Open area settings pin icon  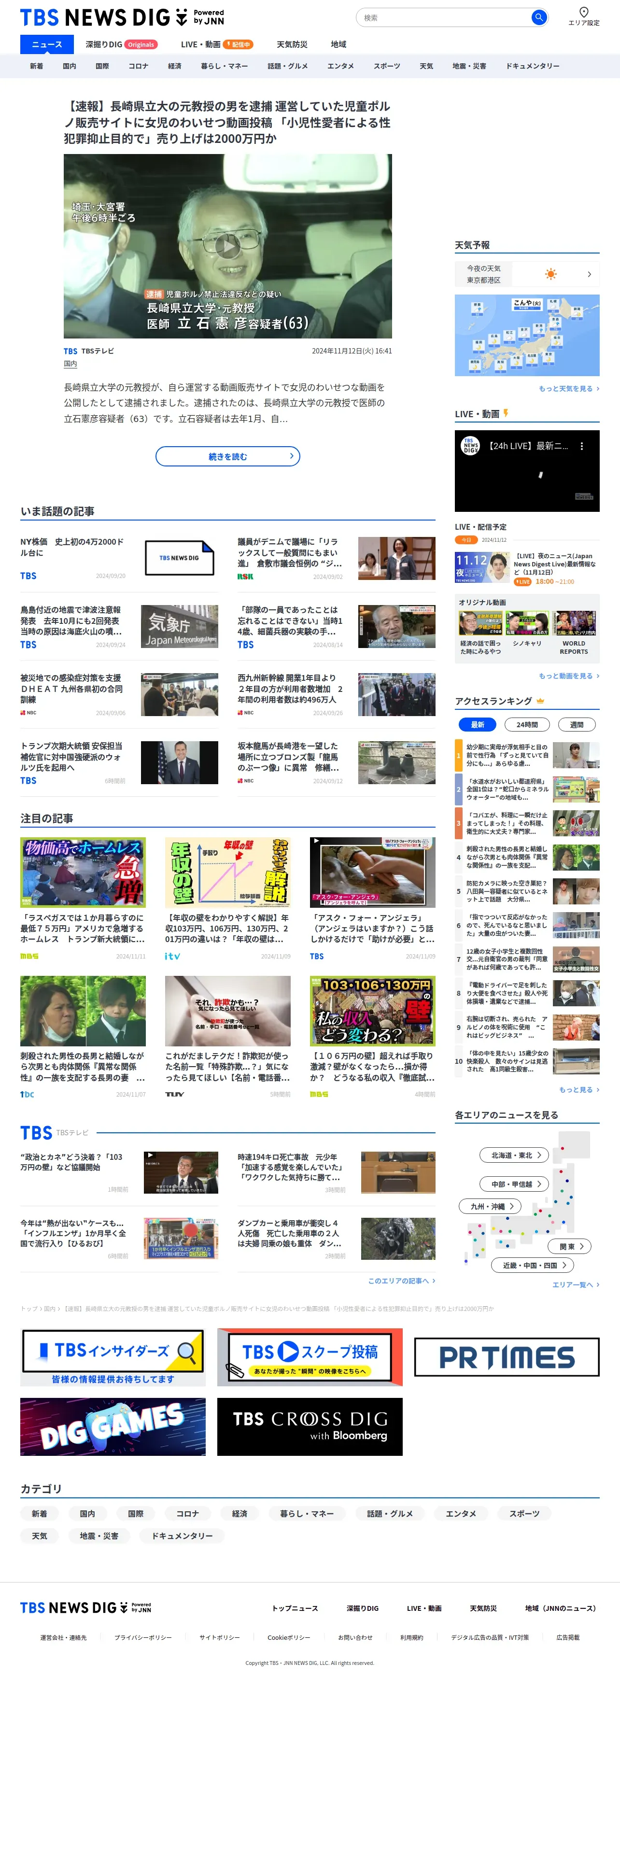pyautogui.click(x=583, y=12)
